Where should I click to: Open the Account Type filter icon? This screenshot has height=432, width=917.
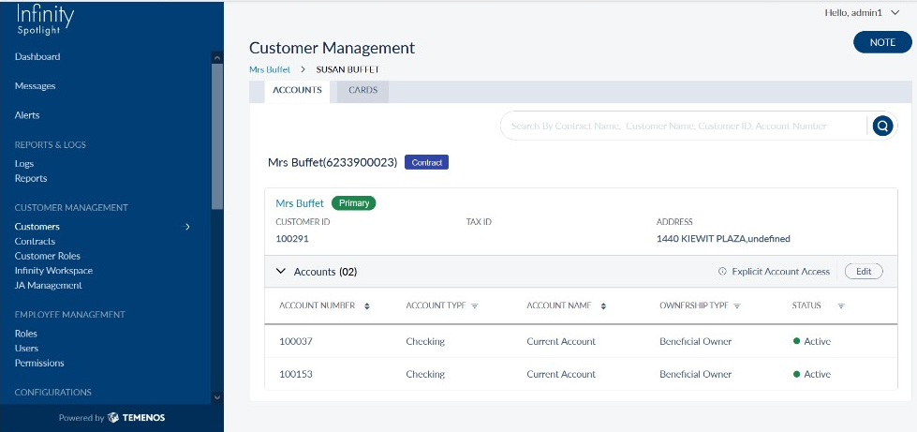[475, 305]
